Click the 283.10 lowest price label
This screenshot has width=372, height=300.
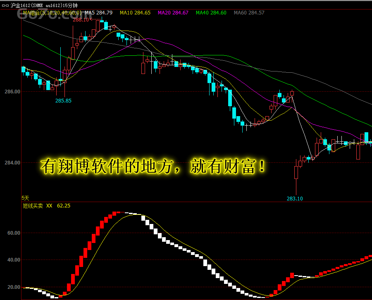click(x=295, y=199)
